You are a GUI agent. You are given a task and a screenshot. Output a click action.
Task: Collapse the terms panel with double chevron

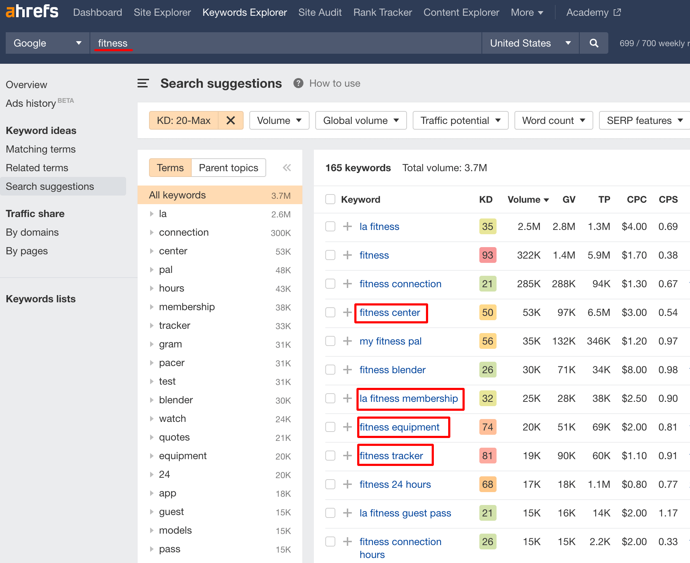287,168
